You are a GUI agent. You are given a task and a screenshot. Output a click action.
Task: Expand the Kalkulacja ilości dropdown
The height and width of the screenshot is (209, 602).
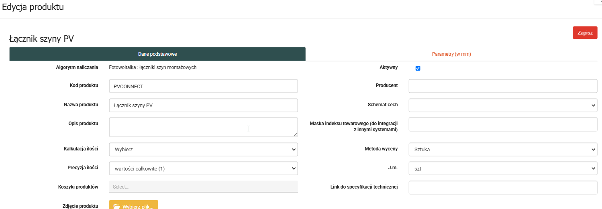[203, 150]
